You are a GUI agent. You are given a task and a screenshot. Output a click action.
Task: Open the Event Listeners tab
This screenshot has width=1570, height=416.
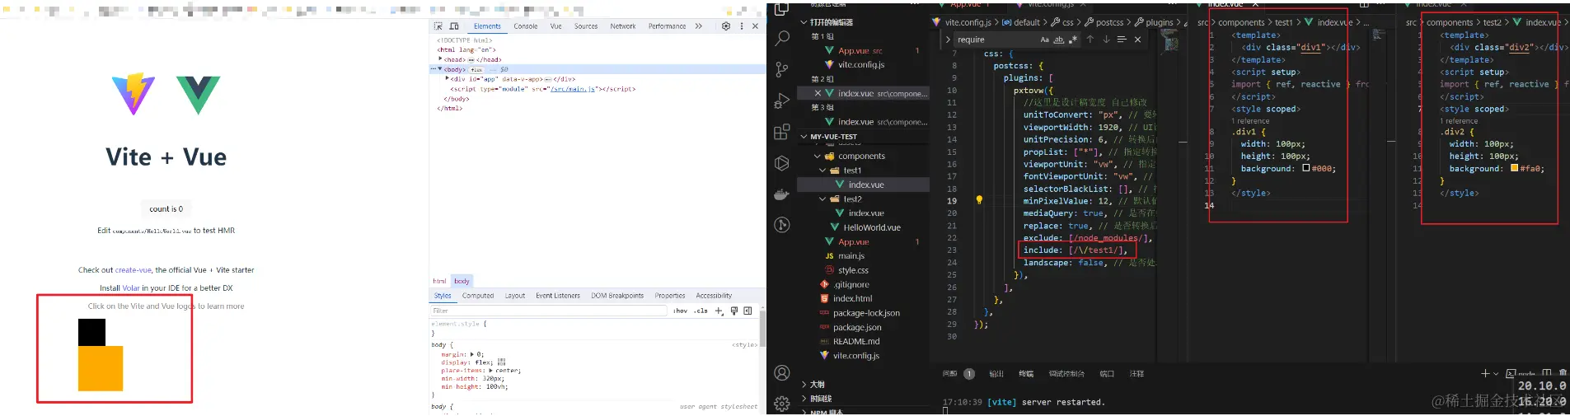click(558, 296)
